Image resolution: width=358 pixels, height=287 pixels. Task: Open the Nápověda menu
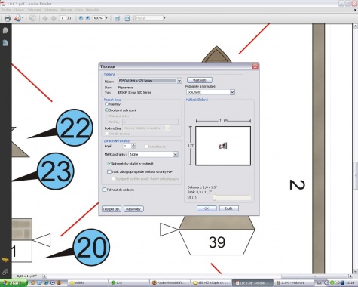click(x=93, y=10)
